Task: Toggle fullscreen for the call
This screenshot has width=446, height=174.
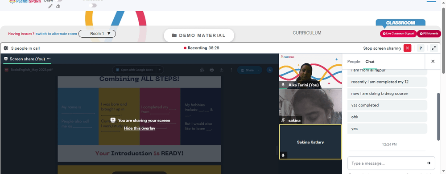Action: (x=434, y=48)
